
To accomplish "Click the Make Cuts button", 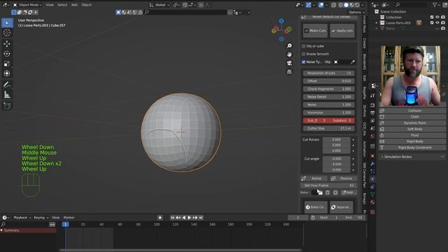I will pos(315,31).
